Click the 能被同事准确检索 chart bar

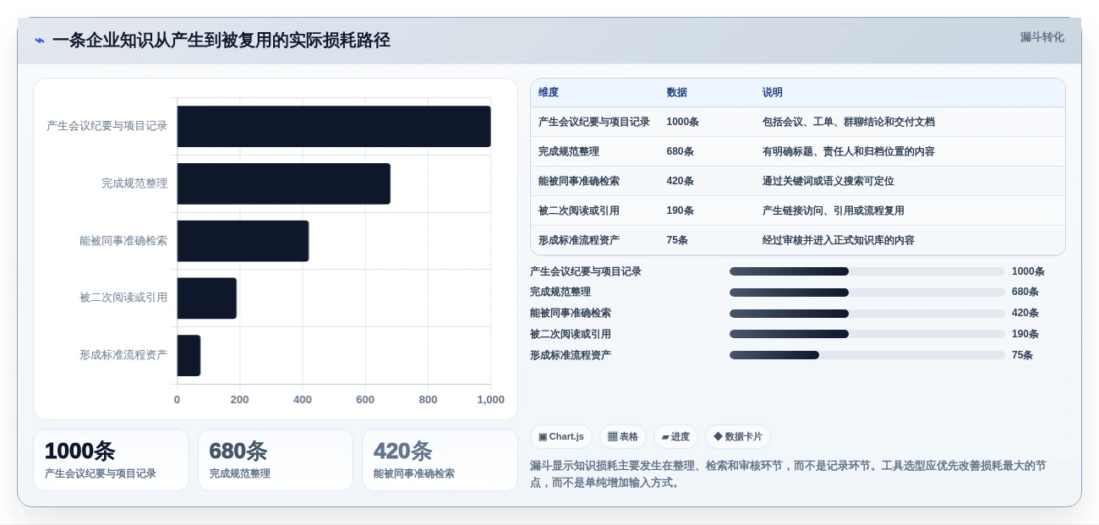(243, 241)
